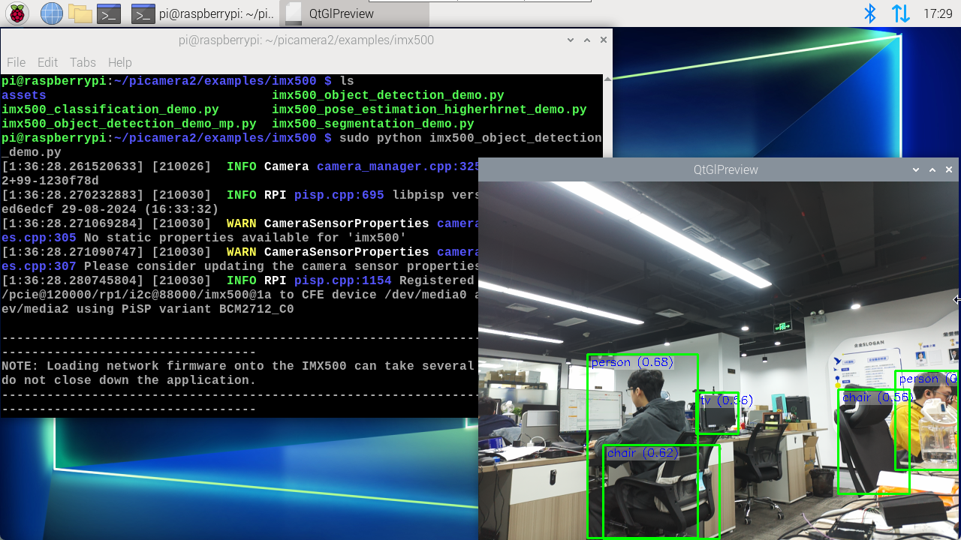Click the terminal title bar text
Image resolution: width=961 pixels, height=540 pixels.
(306, 40)
